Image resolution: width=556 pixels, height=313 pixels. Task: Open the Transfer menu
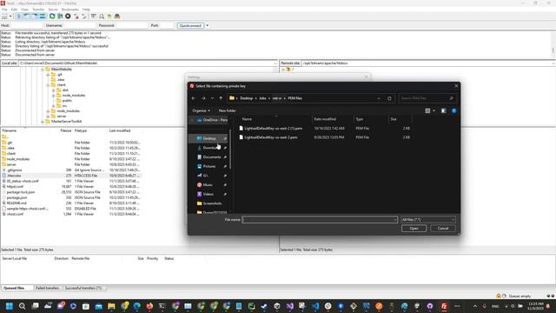point(38,10)
